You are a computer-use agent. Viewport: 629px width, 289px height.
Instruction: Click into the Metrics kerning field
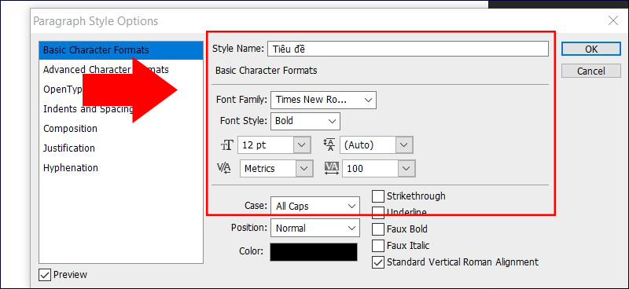pyautogui.click(x=268, y=169)
